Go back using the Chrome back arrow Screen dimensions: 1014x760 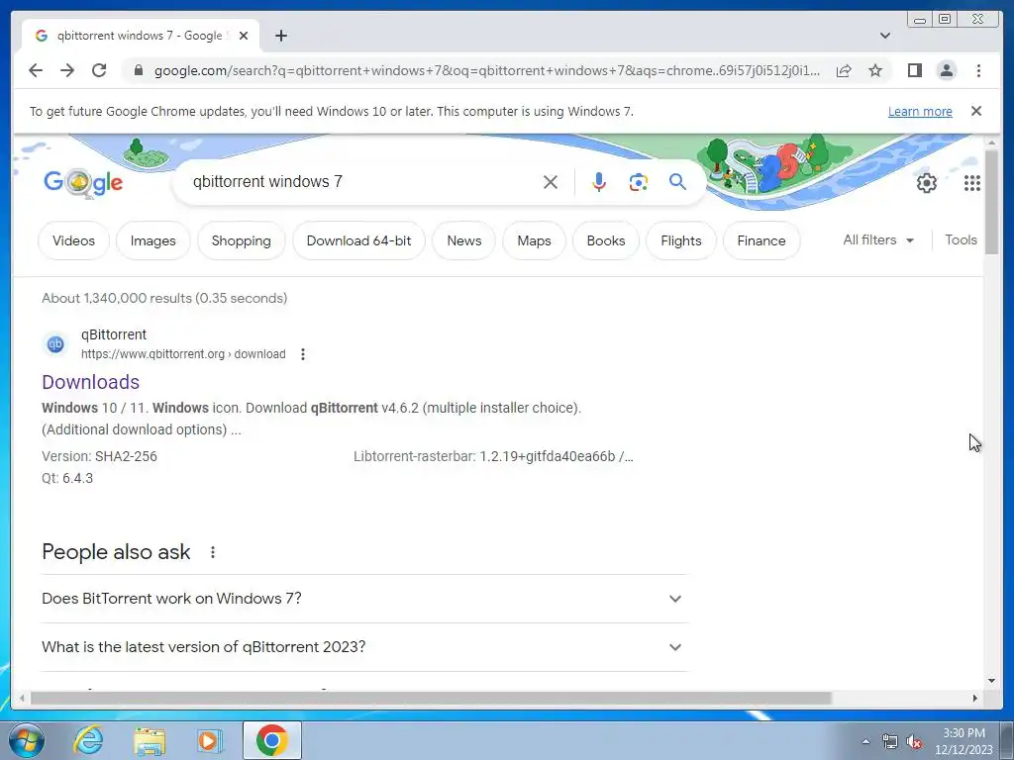pyautogui.click(x=36, y=70)
